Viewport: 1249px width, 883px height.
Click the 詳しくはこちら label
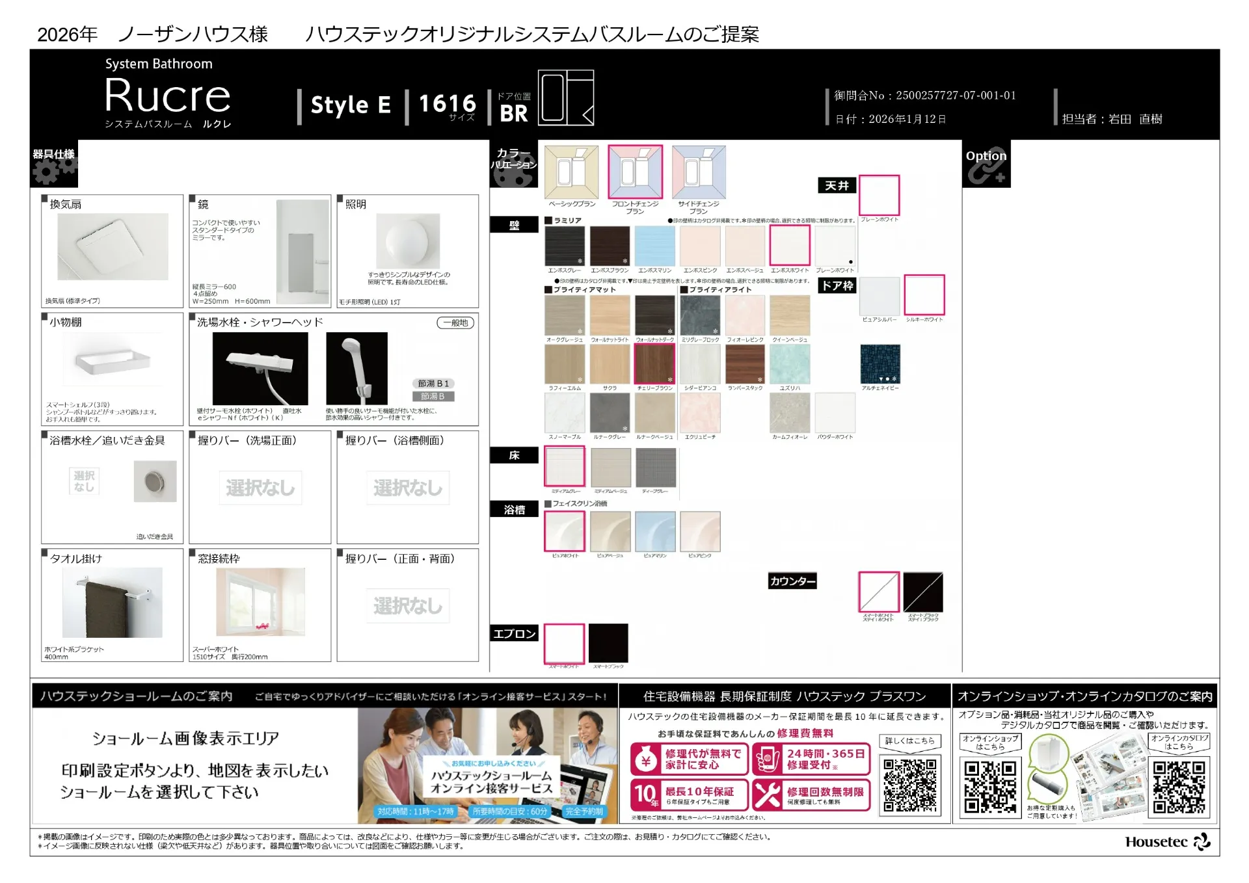909,741
